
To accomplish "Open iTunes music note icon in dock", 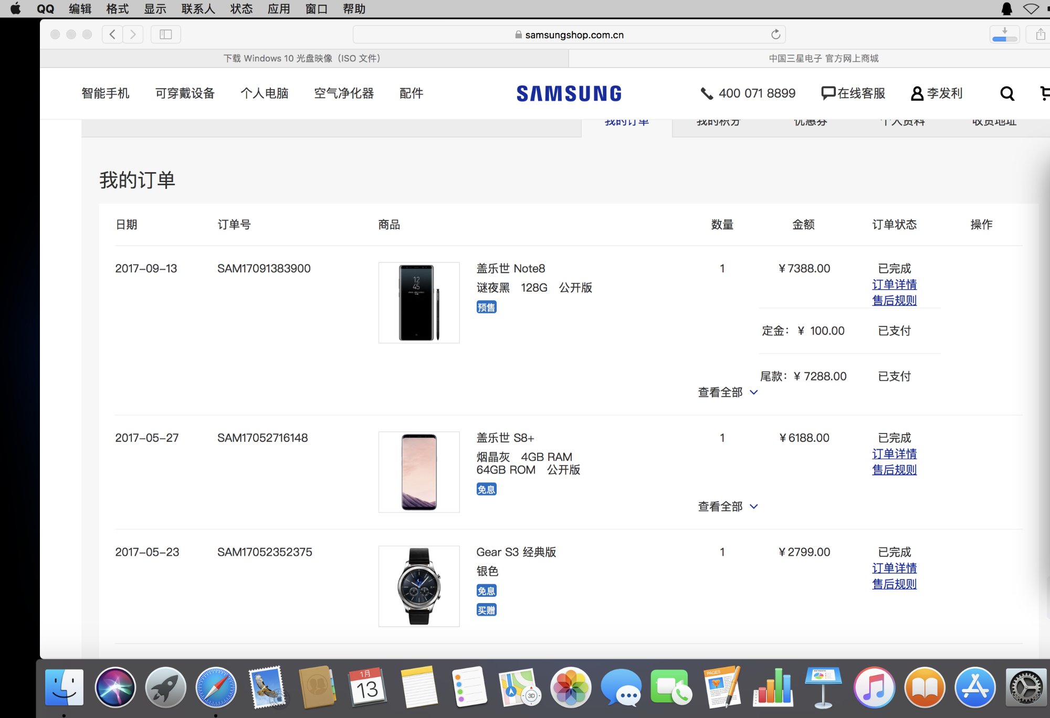I will pos(874,687).
